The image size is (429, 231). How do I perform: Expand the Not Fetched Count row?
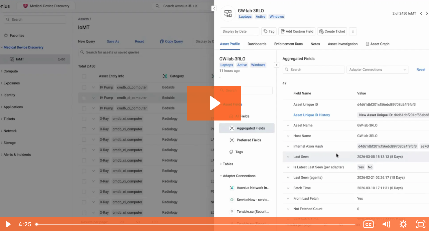pos(288,209)
